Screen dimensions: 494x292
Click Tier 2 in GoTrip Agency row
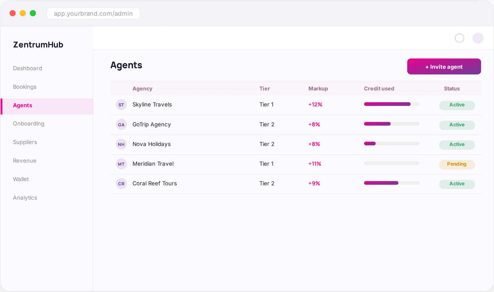coord(267,125)
